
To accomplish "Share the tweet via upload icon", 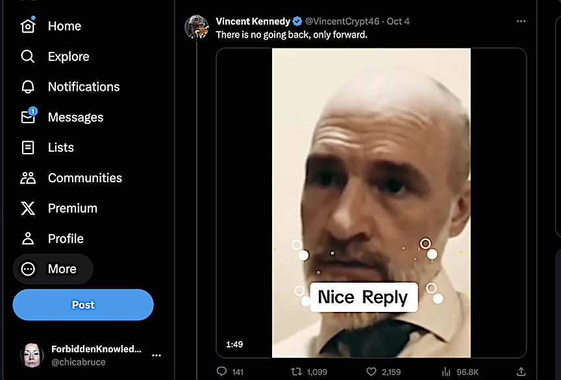I will [521, 372].
